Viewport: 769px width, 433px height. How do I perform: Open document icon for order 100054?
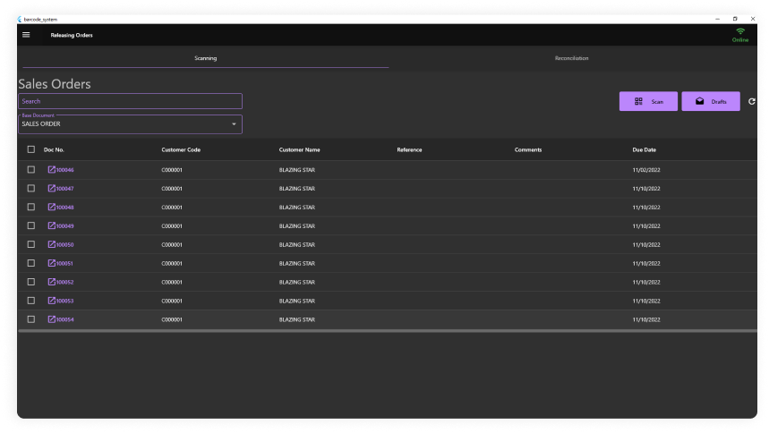(x=52, y=319)
